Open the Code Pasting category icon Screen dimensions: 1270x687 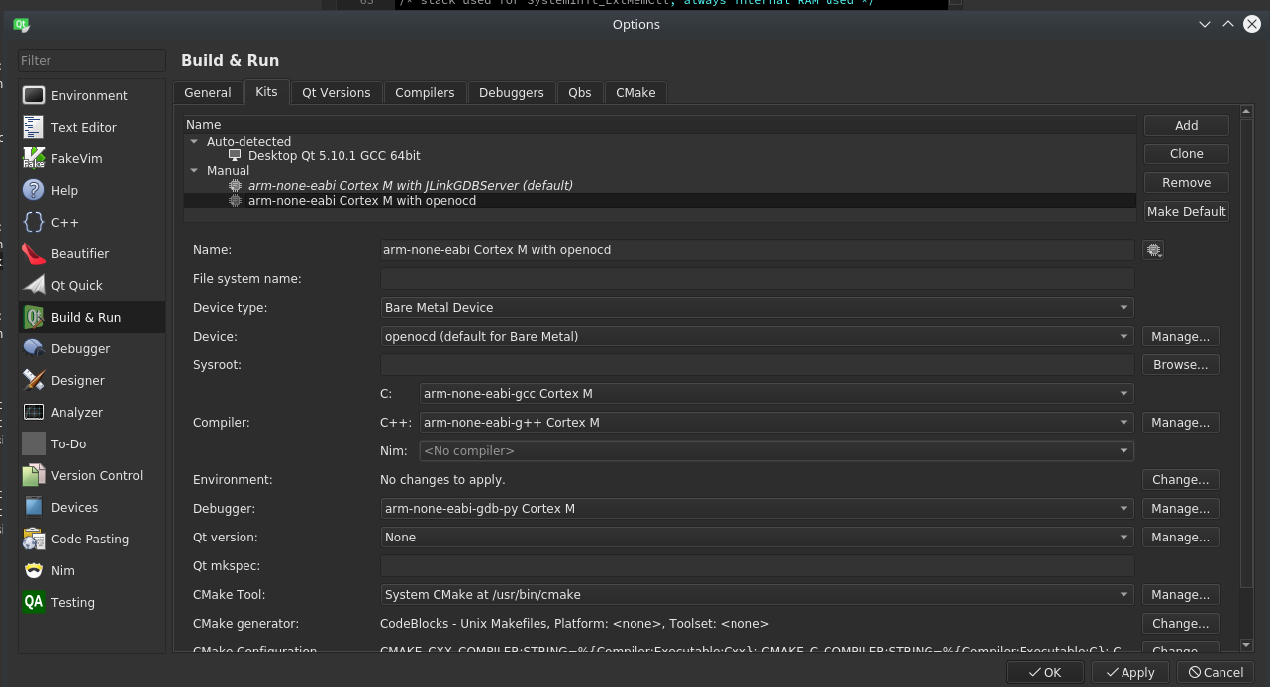[x=34, y=539]
